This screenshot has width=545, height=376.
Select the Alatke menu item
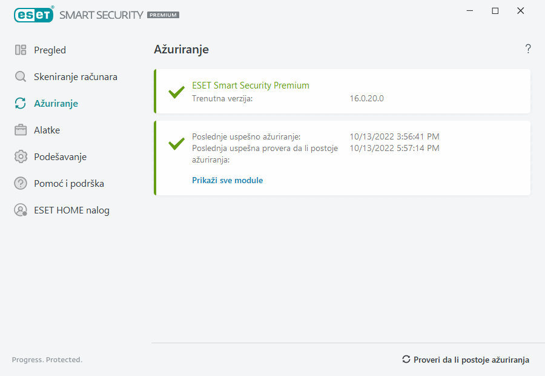click(x=47, y=130)
